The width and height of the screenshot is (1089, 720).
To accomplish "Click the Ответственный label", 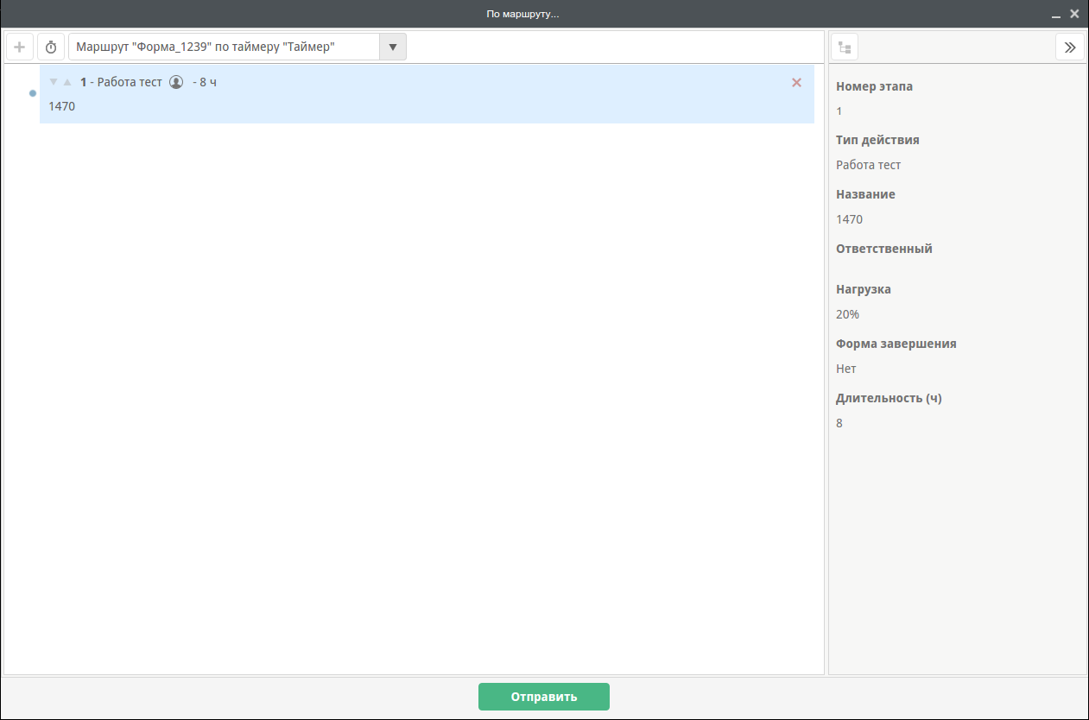I will pyautogui.click(x=884, y=249).
